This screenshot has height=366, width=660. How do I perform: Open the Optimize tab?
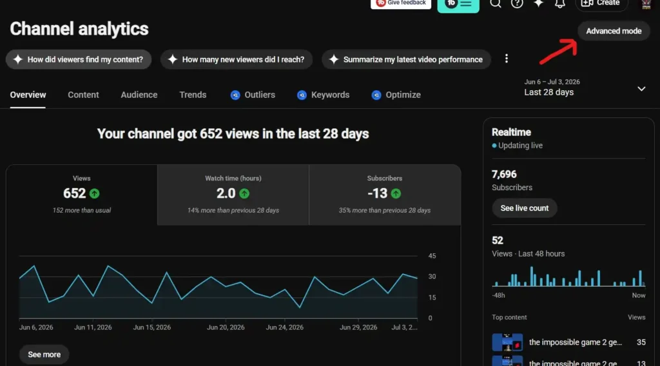[396, 95]
